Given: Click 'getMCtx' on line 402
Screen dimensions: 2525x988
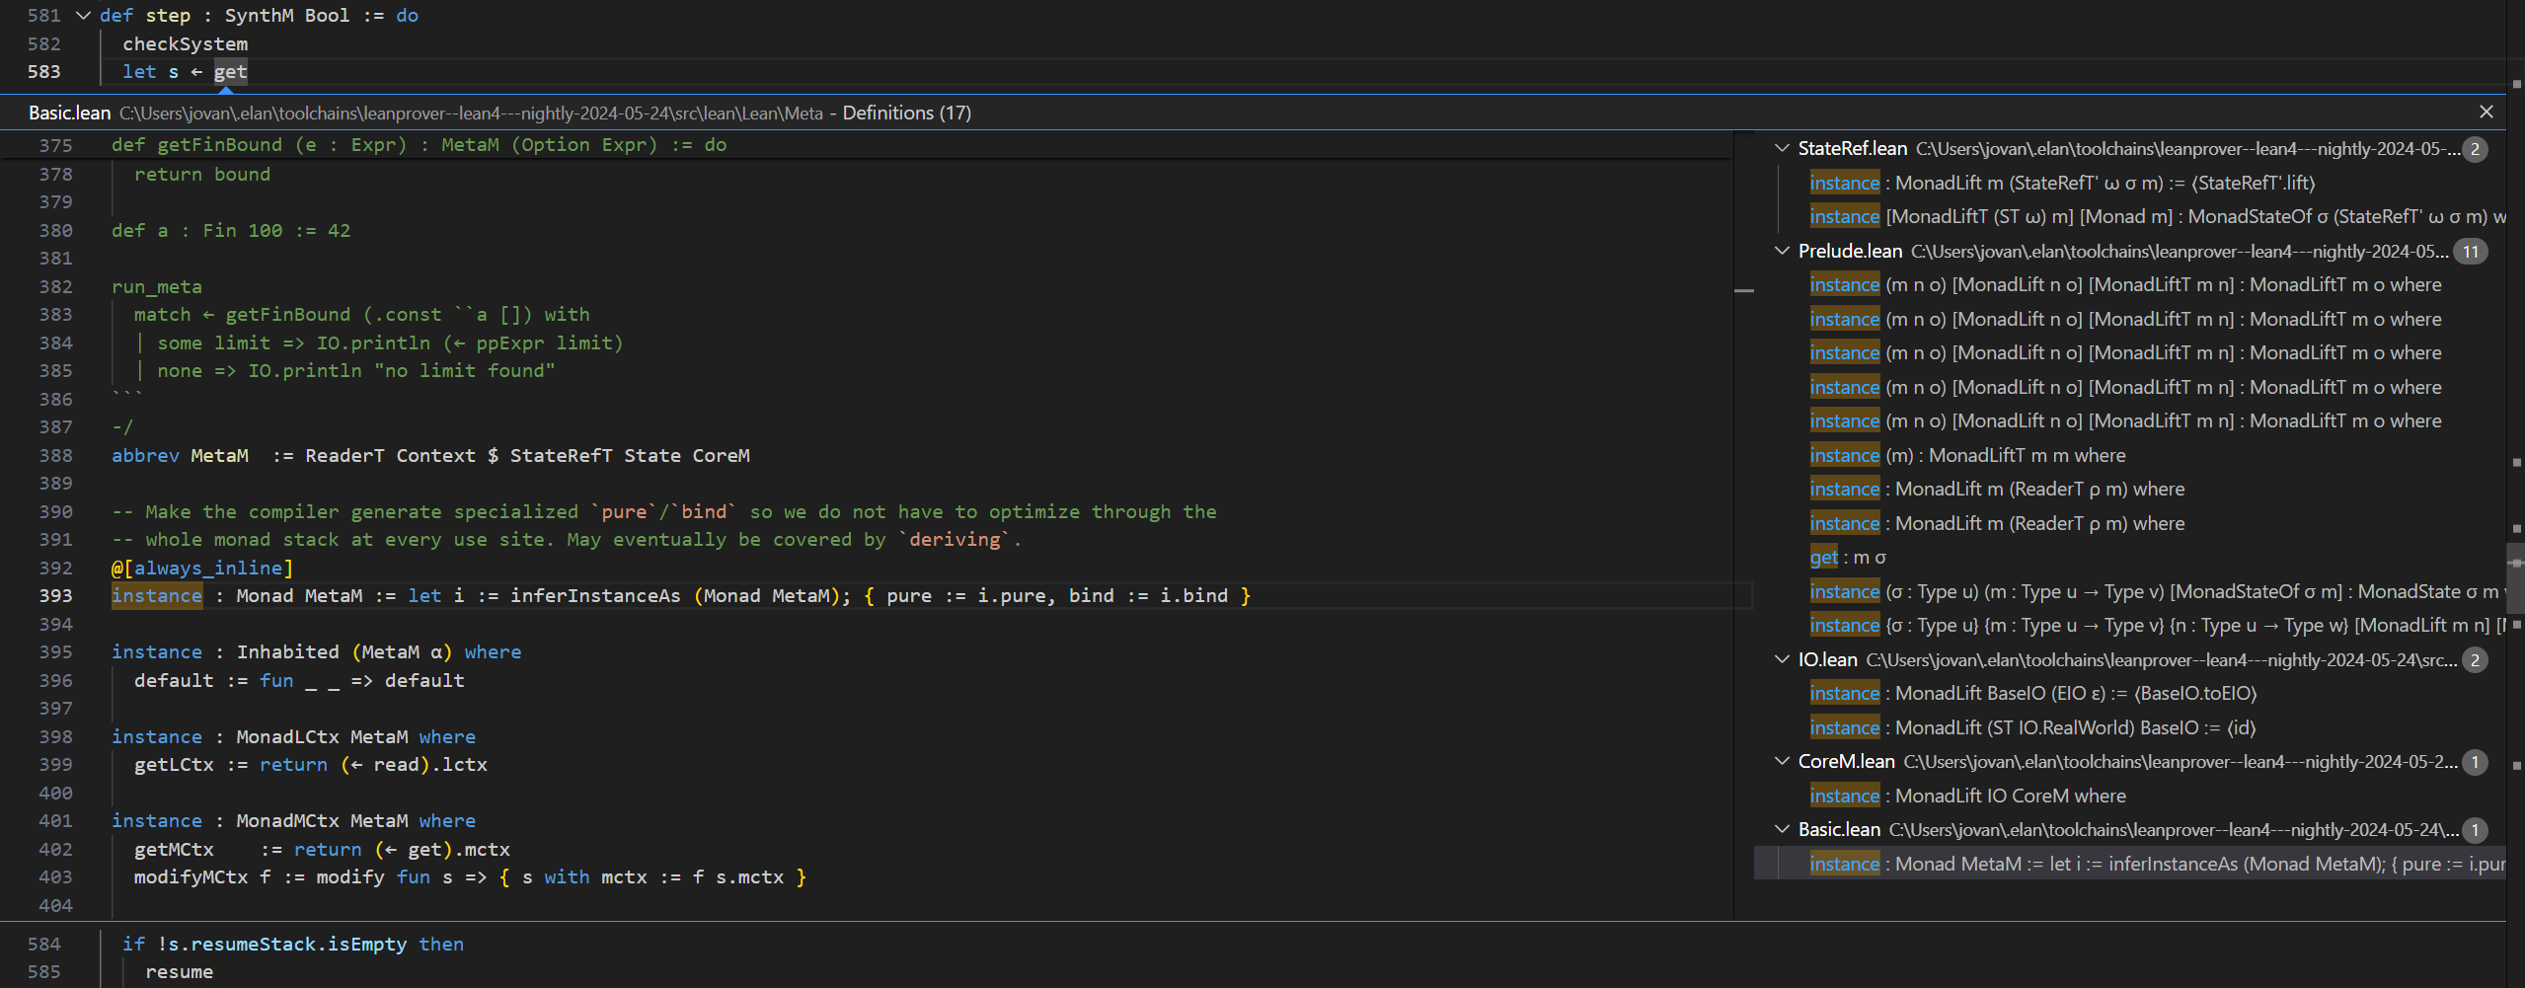Looking at the screenshot, I should [174, 849].
